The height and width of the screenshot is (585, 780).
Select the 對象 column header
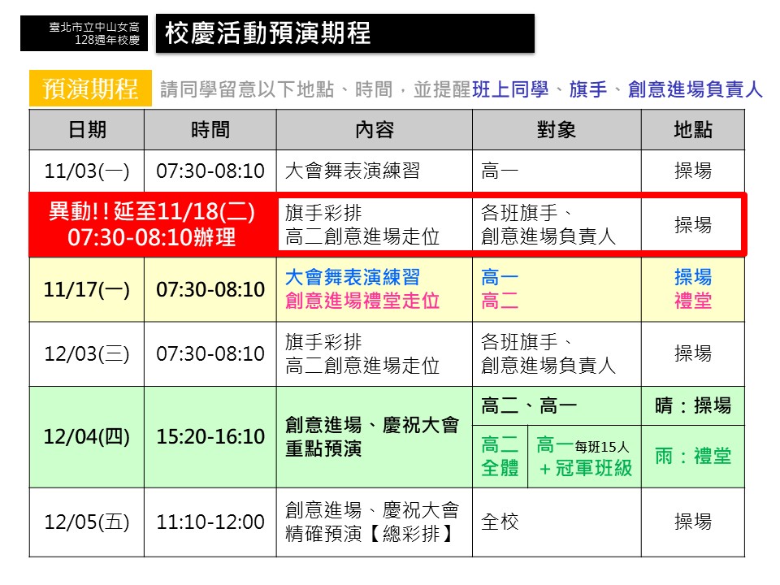pos(557,130)
